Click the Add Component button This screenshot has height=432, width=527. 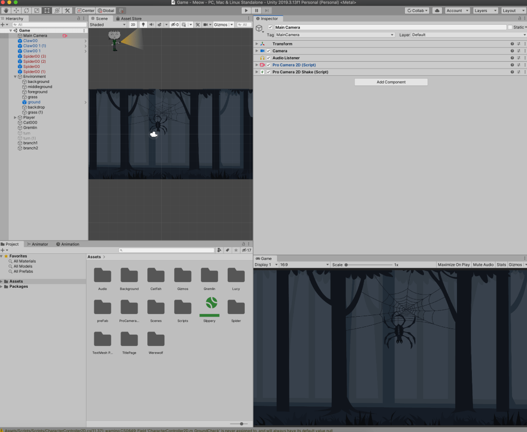click(x=391, y=82)
